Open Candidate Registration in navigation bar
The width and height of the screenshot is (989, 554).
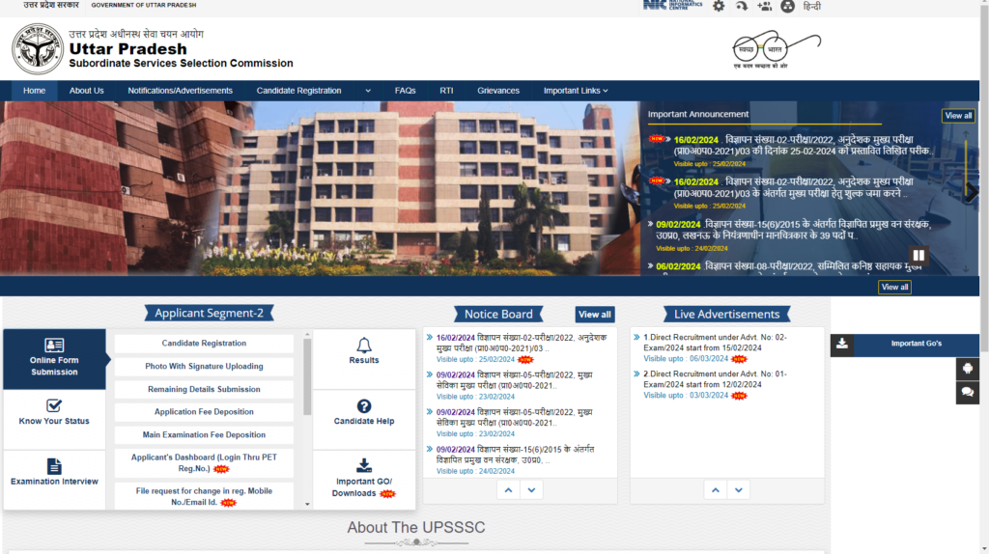[x=298, y=91]
